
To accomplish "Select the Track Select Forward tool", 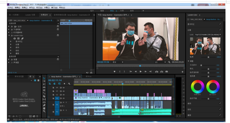I will 44,81.
